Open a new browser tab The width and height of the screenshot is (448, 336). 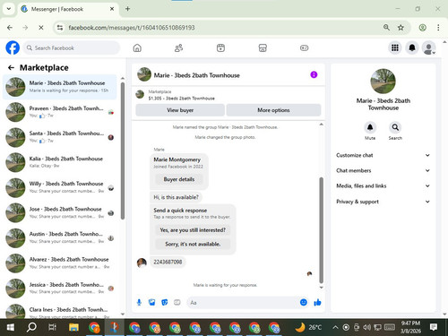pyautogui.click(x=127, y=9)
